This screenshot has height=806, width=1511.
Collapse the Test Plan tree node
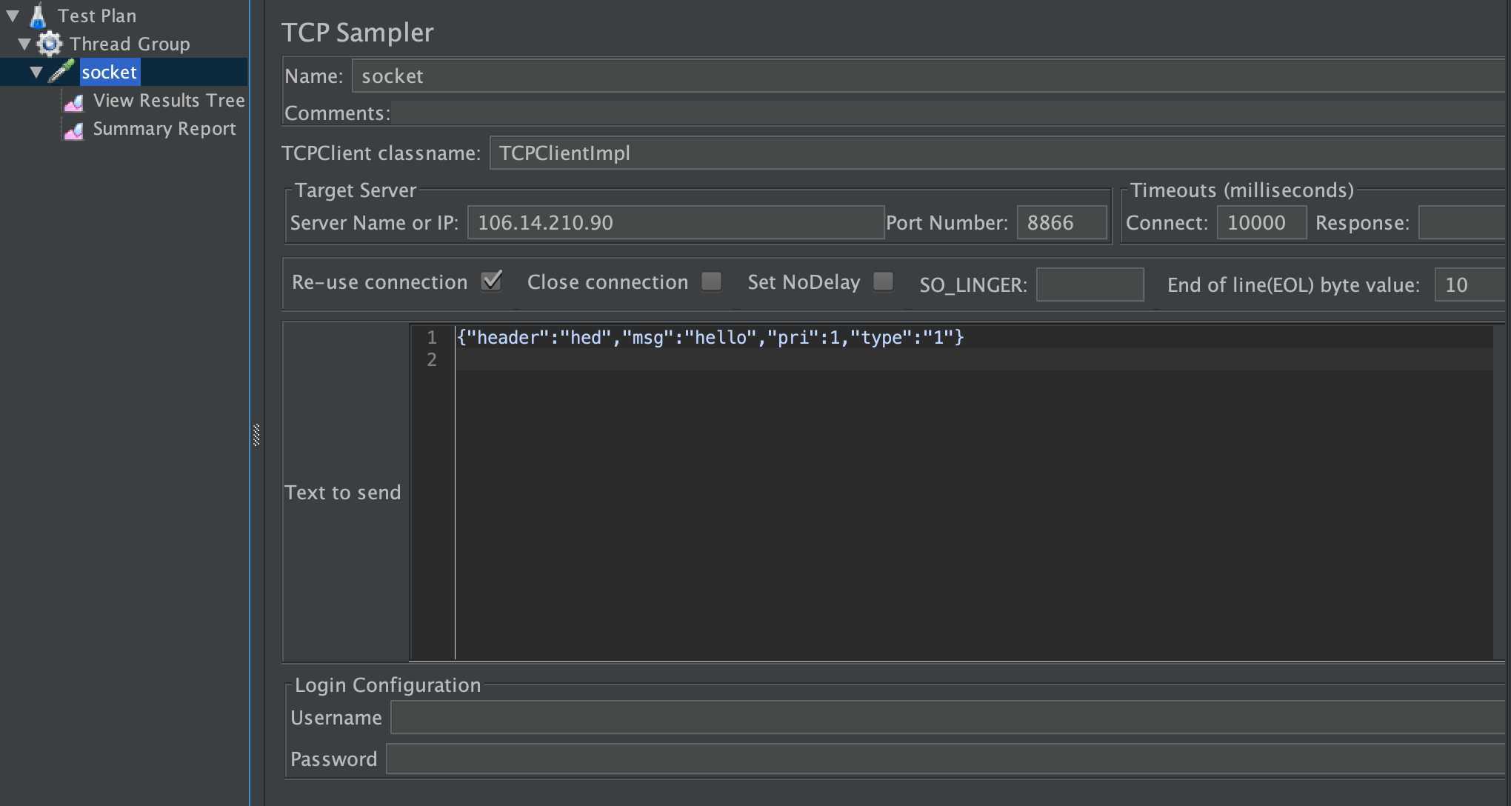click(x=13, y=15)
